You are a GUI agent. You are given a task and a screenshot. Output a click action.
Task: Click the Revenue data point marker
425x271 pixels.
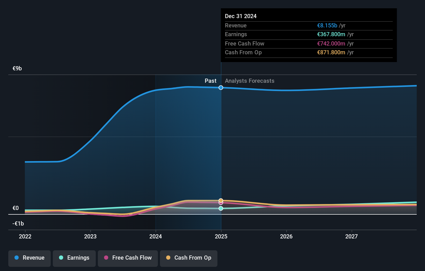(221, 88)
